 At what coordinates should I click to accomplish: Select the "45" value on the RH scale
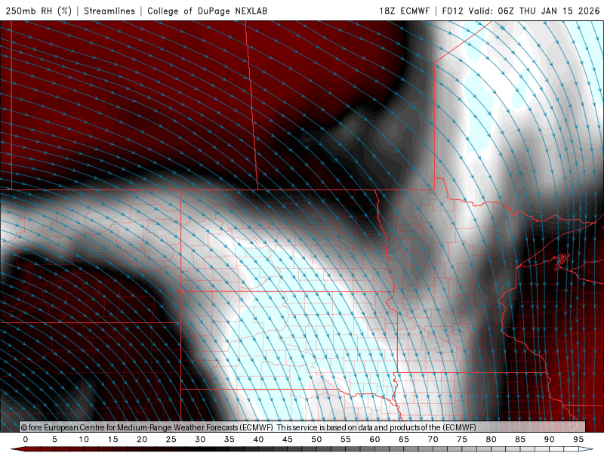[288, 439]
